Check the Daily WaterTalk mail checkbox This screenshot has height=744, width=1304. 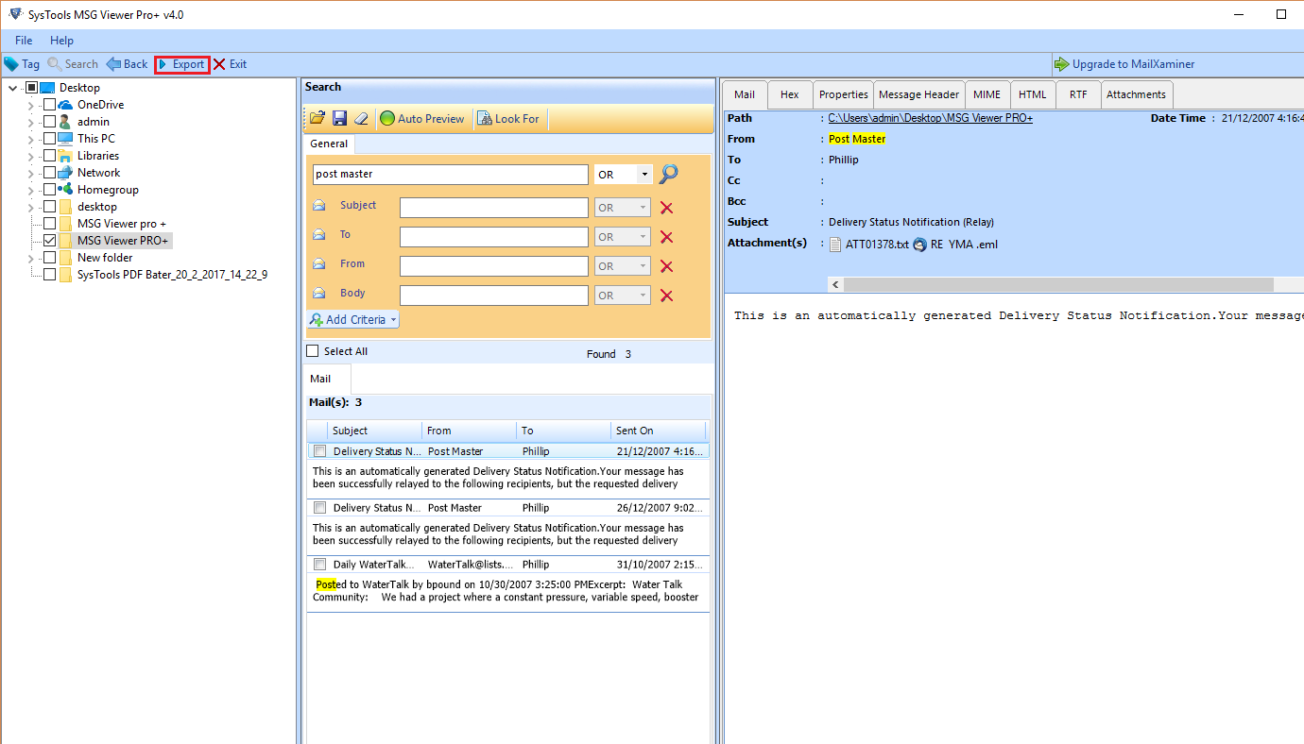point(319,565)
